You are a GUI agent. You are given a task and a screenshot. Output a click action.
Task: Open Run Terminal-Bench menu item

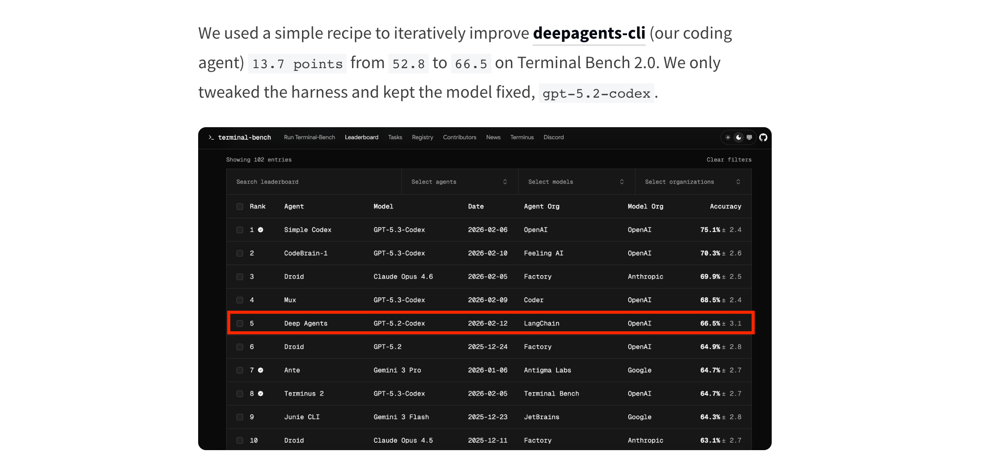(309, 138)
